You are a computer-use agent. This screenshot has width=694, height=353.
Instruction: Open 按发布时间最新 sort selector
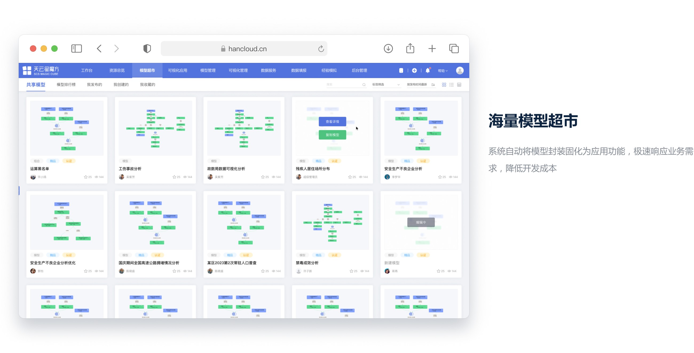click(421, 85)
